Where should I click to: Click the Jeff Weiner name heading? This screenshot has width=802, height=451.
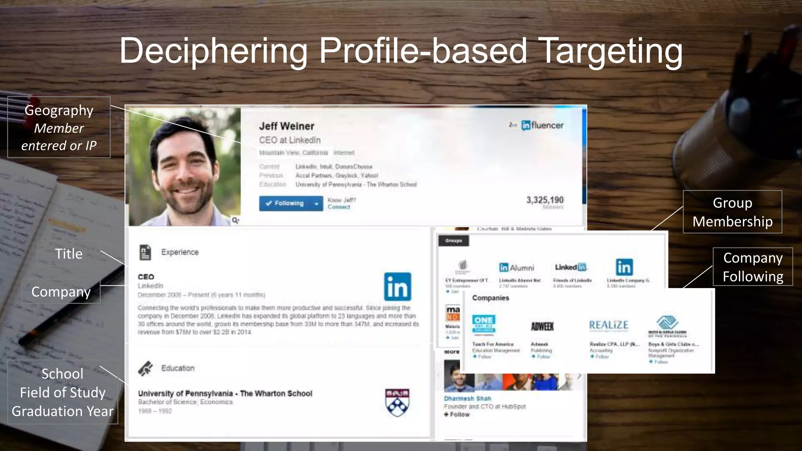coord(287,126)
